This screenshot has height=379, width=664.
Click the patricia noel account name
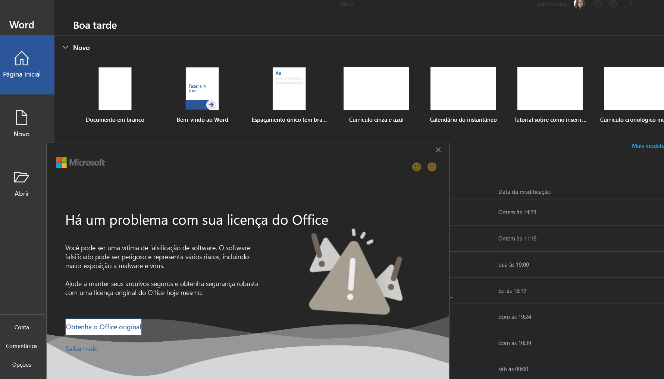click(x=553, y=4)
